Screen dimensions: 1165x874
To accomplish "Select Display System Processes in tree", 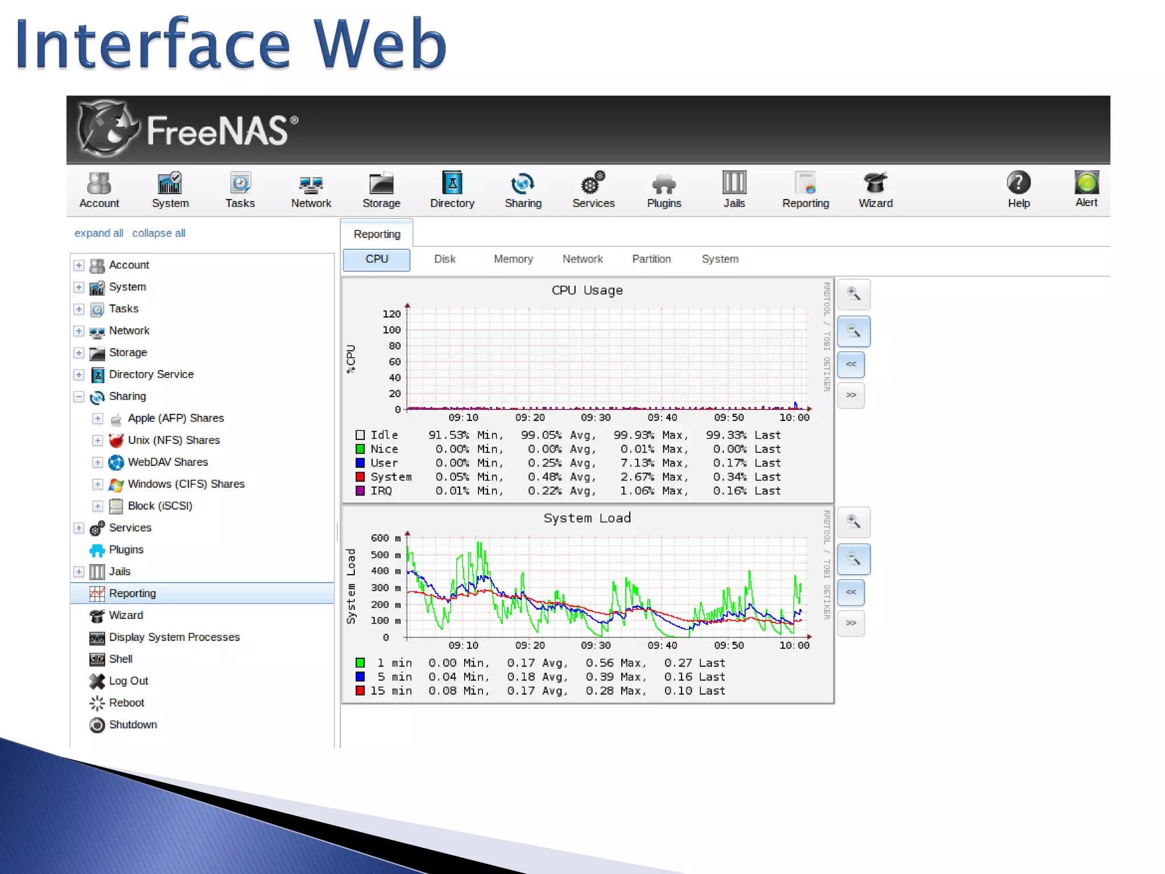I will point(173,637).
